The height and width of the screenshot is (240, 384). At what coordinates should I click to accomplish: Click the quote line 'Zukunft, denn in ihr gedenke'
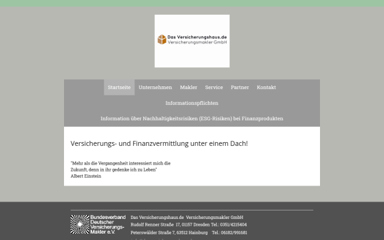click(114, 170)
